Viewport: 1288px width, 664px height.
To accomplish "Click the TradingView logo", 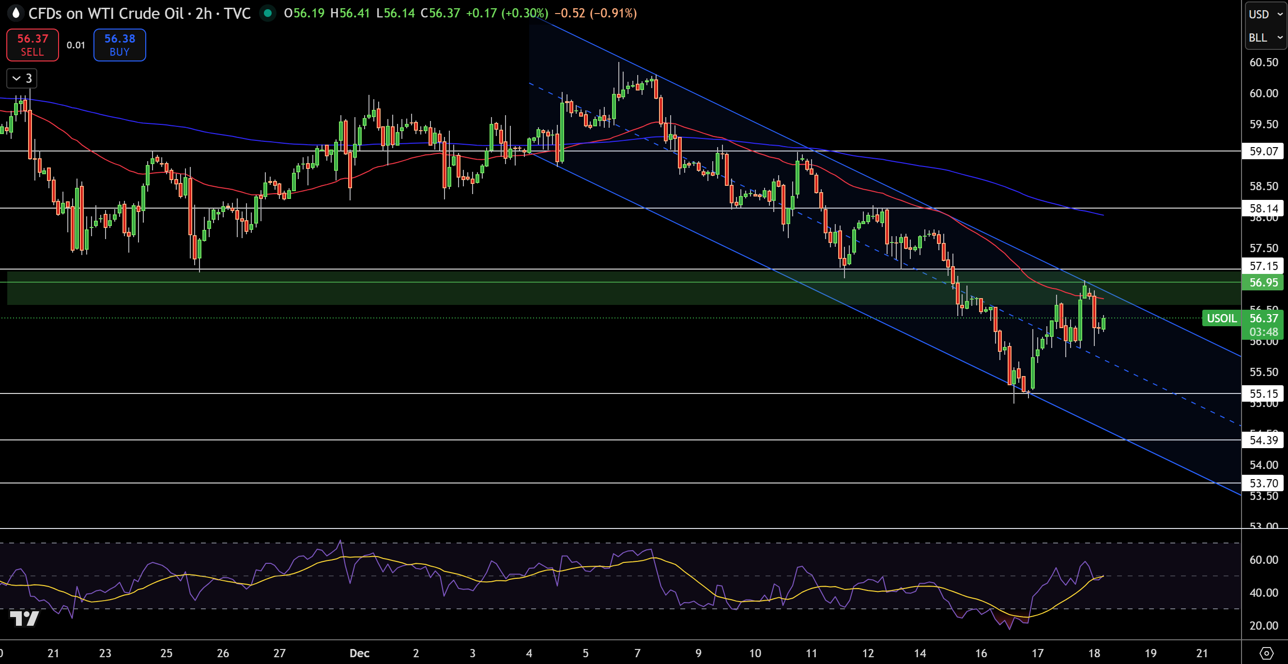I will [x=24, y=619].
